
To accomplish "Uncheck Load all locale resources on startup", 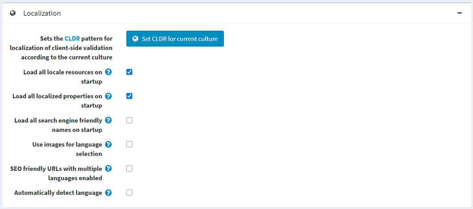I will click(x=129, y=72).
